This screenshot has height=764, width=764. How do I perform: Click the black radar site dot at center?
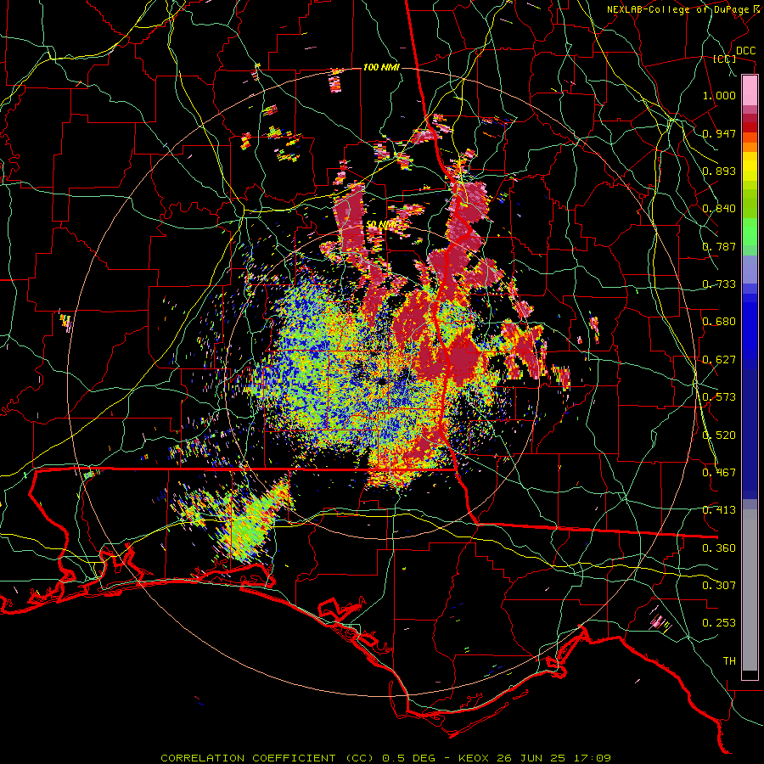pos(382,381)
